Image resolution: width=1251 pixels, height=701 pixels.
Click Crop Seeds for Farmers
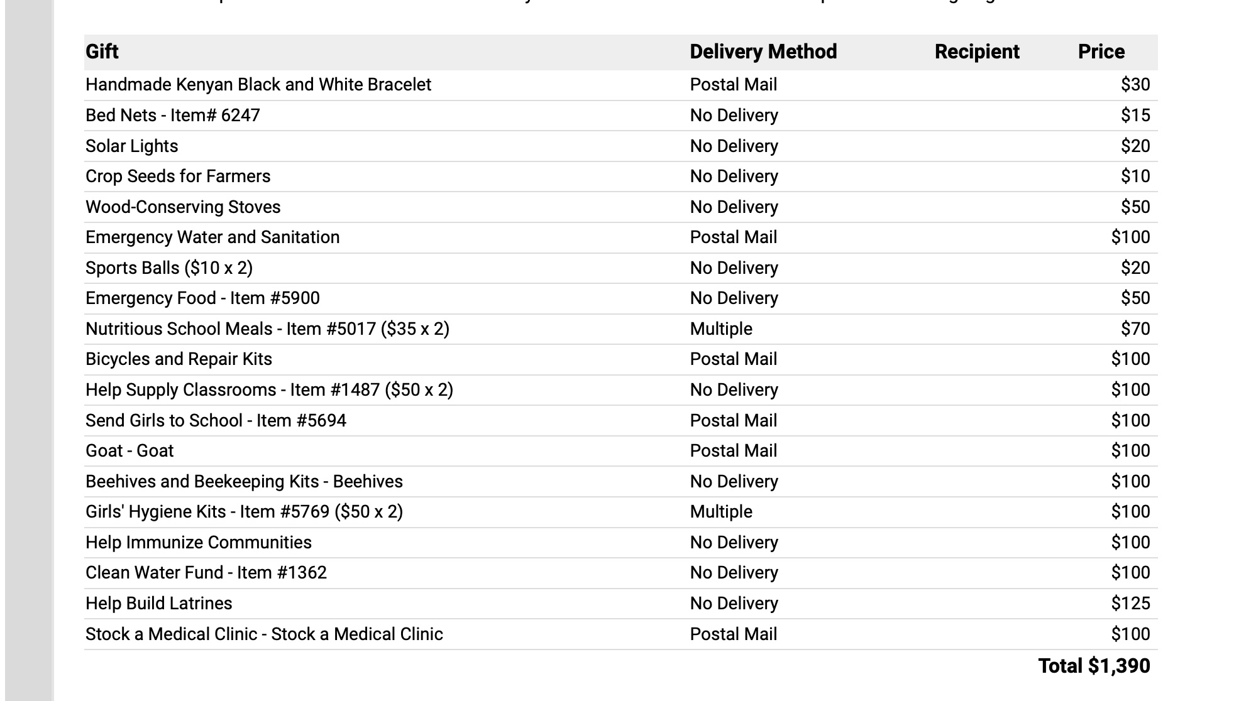click(177, 177)
